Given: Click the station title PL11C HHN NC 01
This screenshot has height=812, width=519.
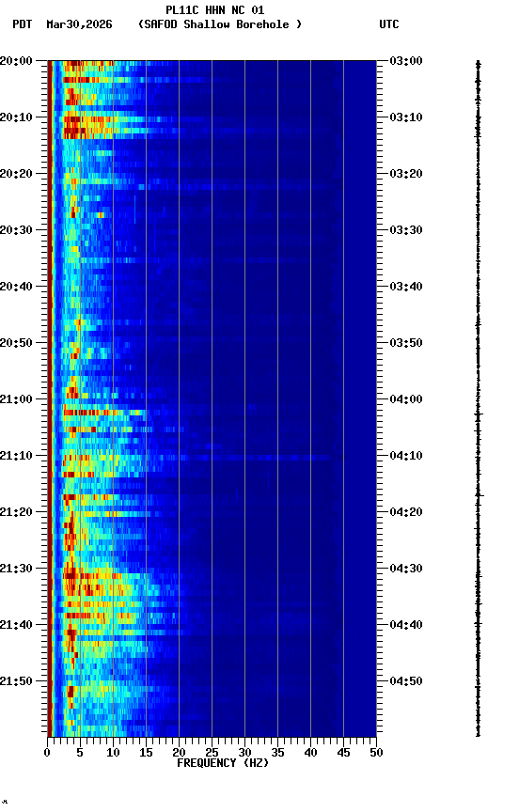Looking at the screenshot, I should pyautogui.click(x=215, y=9).
